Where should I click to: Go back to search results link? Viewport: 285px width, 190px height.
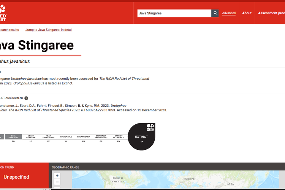pyautogui.click(x=9, y=30)
